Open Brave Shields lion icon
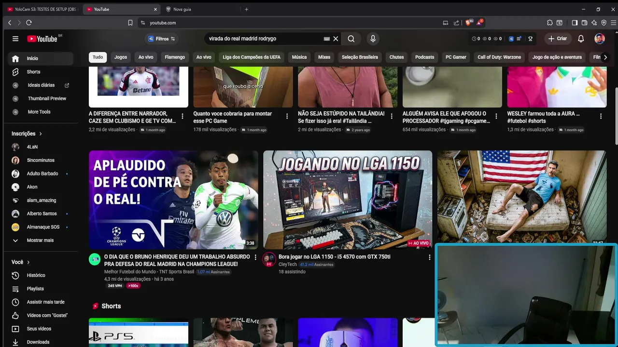Screen dimensions: 618x347 [x=468, y=23]
